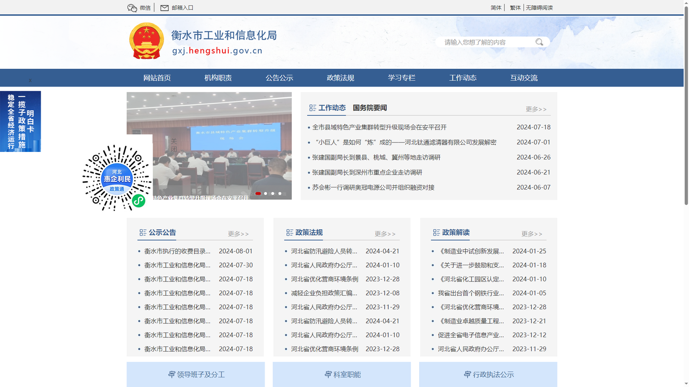Click 更多>> in the 政策解读 section
This screenshot has width=689, height=387.
pyautogui.click(x=532, y=234)
